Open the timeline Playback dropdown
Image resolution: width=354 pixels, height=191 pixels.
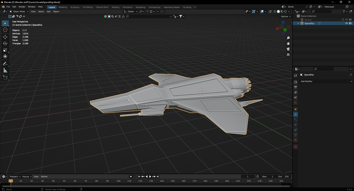click(x=15, y=177)
